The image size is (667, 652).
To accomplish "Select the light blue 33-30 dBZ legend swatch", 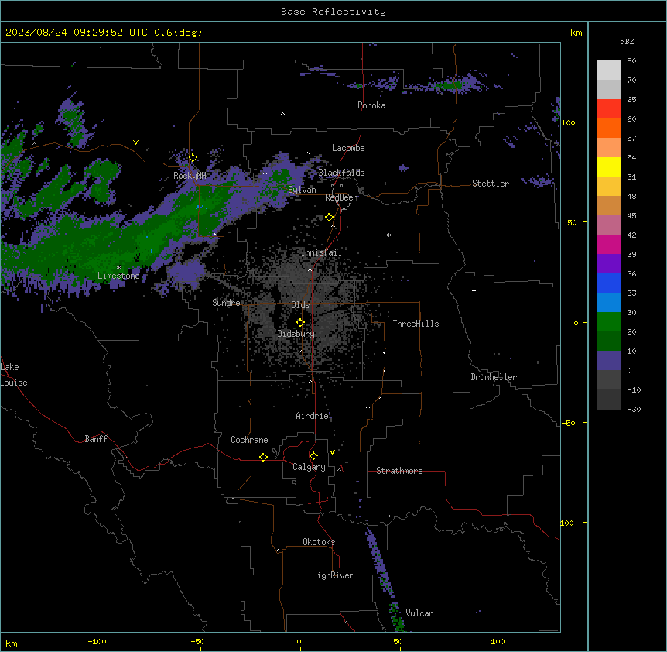I will [x=608, y=303].
